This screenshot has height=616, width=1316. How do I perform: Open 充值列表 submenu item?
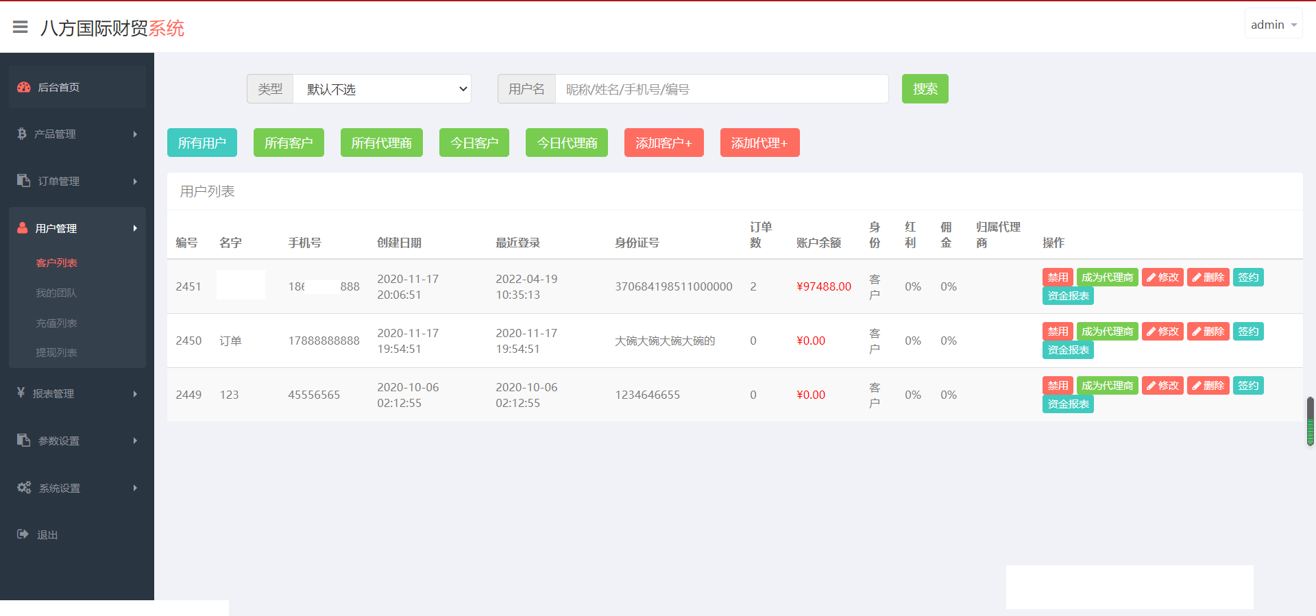tap(56, 323)
